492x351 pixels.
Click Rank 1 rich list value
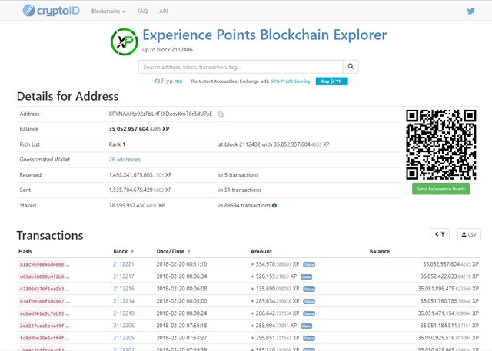coord(117,144)
